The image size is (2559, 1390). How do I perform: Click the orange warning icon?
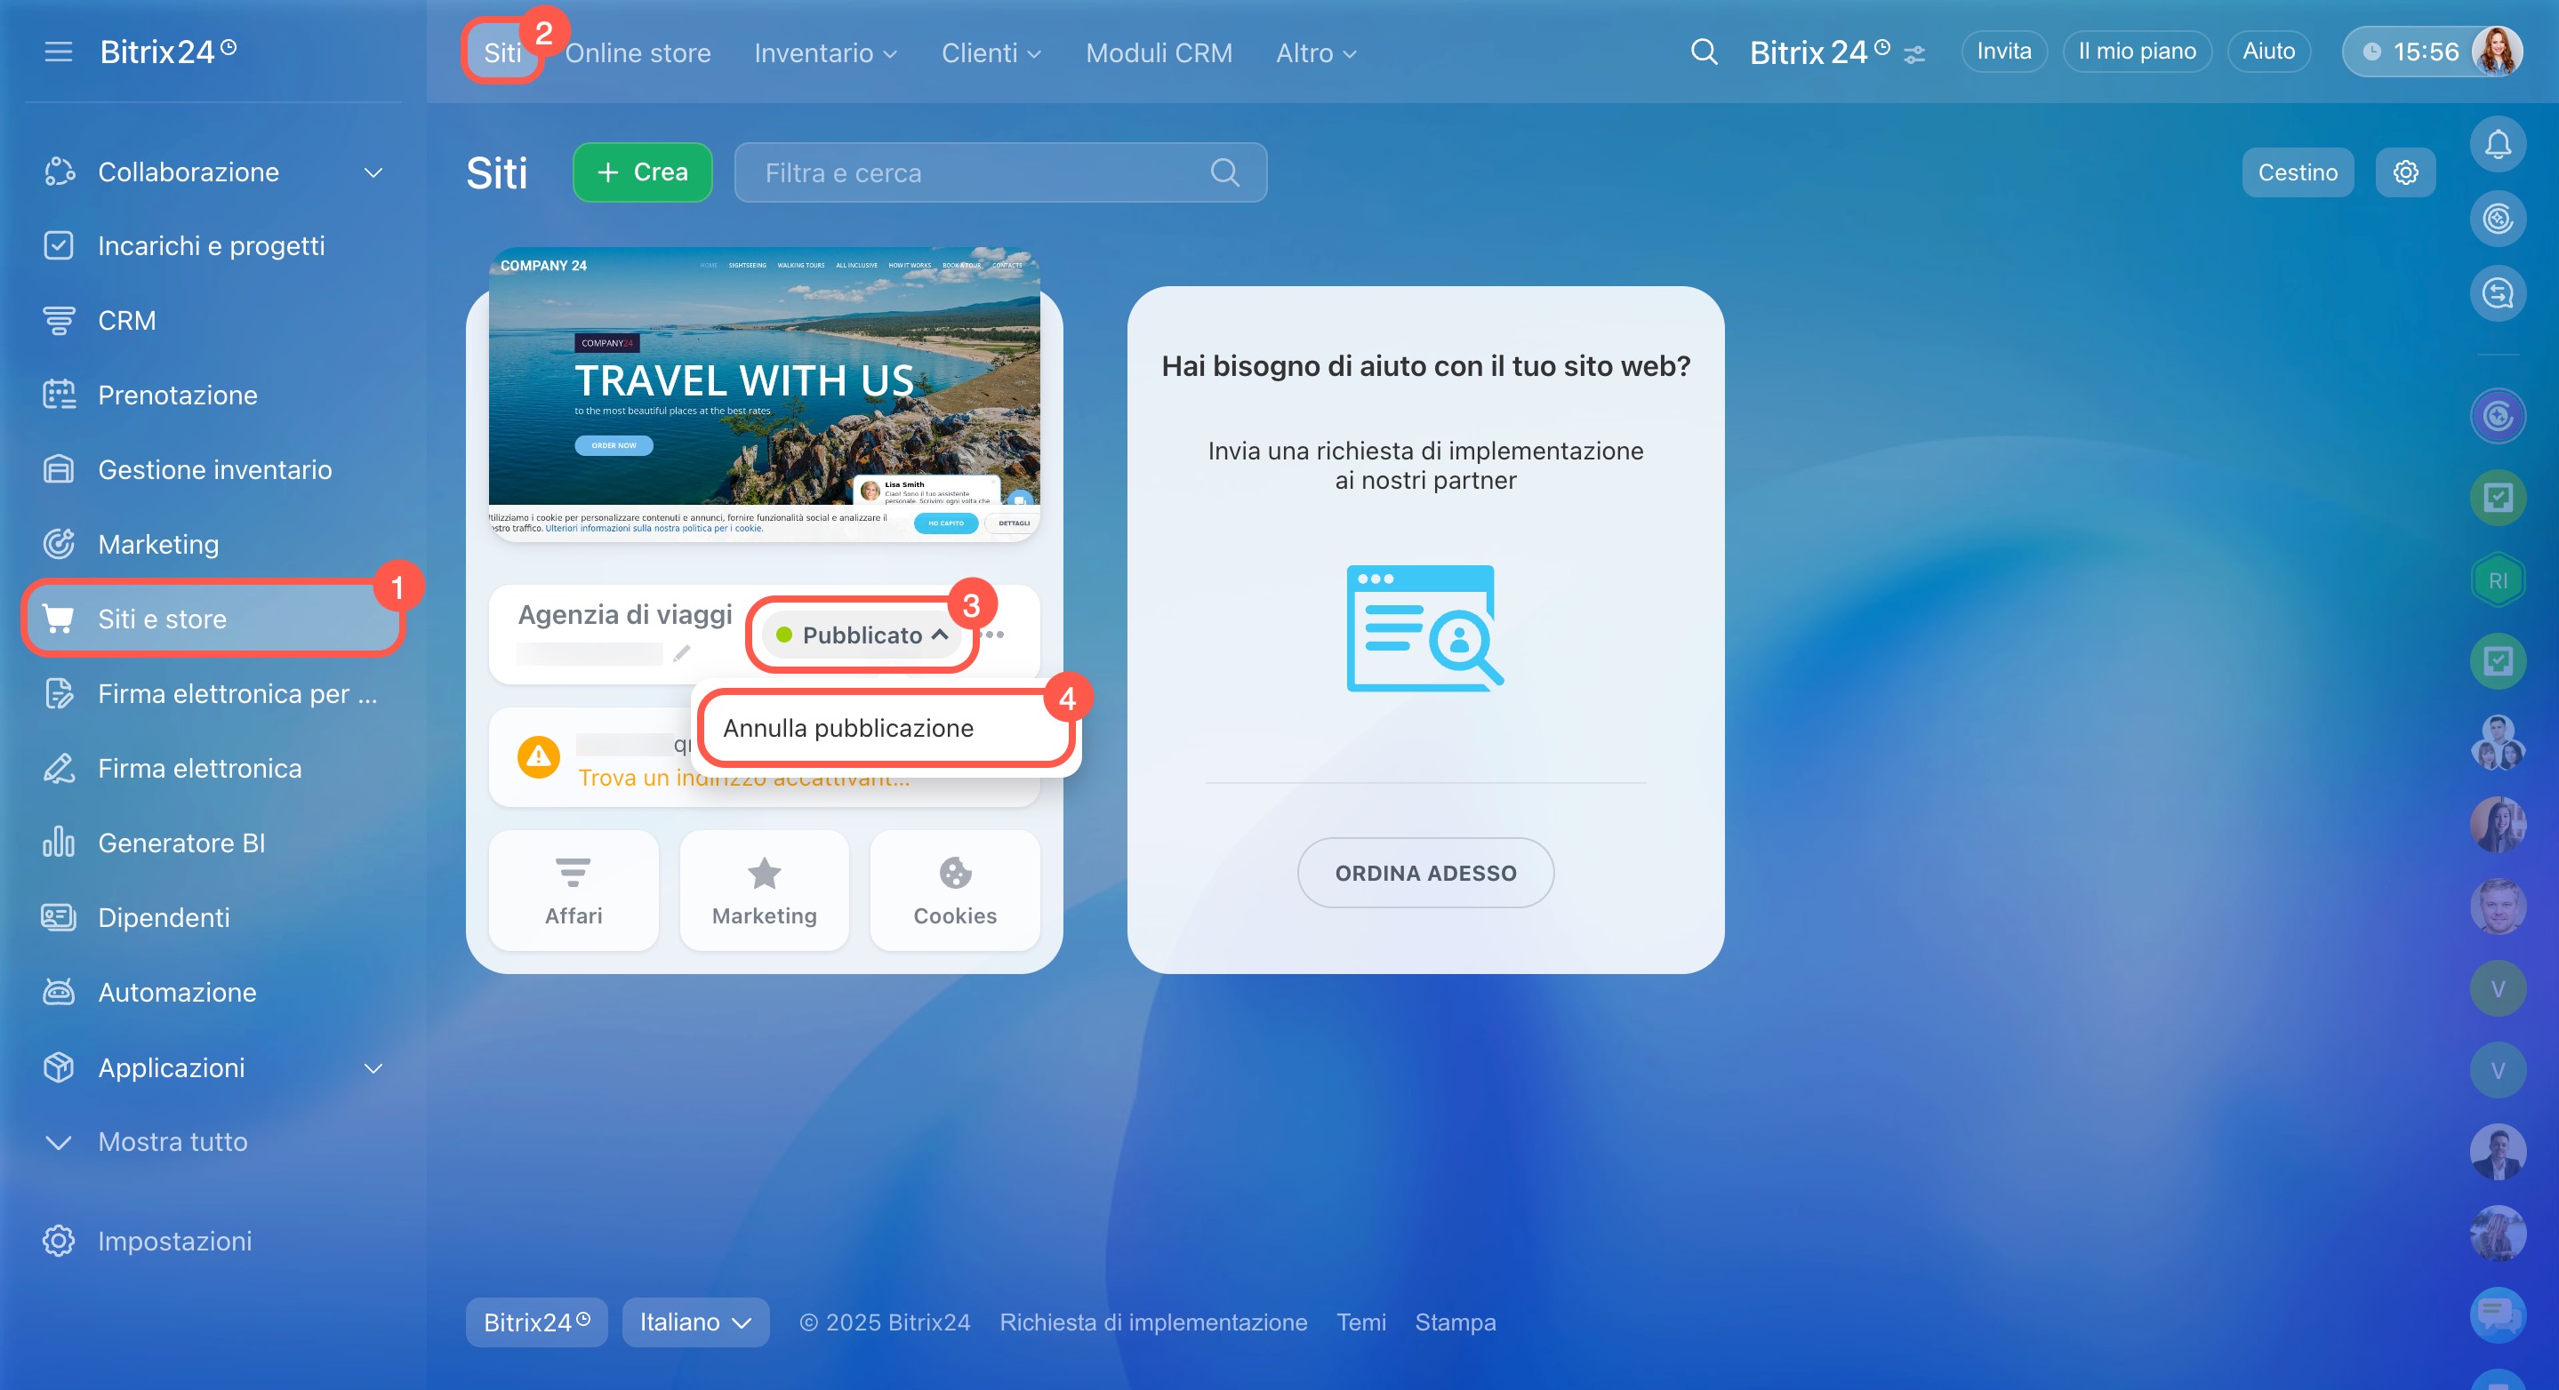539,757
